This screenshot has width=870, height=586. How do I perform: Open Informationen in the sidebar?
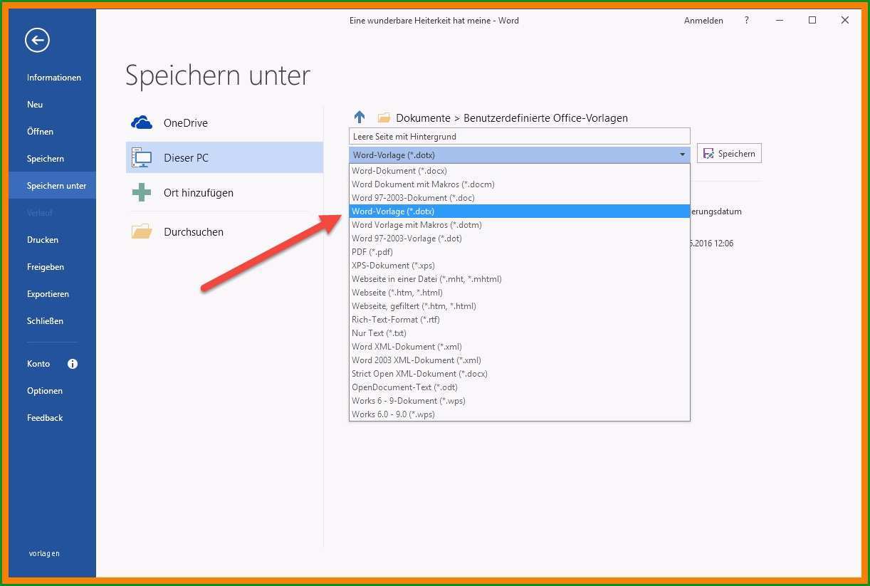tap(54, 78)
